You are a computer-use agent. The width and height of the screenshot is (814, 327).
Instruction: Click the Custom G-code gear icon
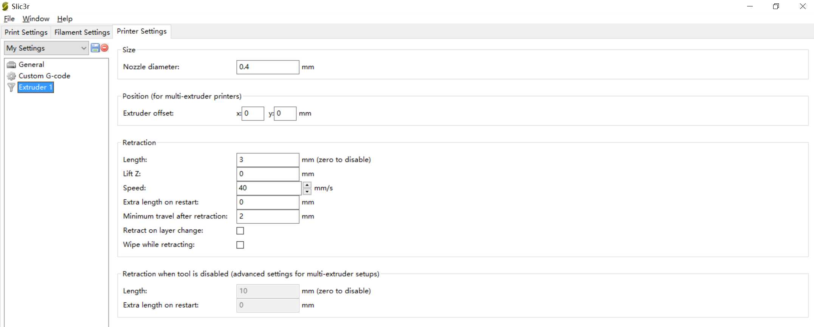point(11,76)
